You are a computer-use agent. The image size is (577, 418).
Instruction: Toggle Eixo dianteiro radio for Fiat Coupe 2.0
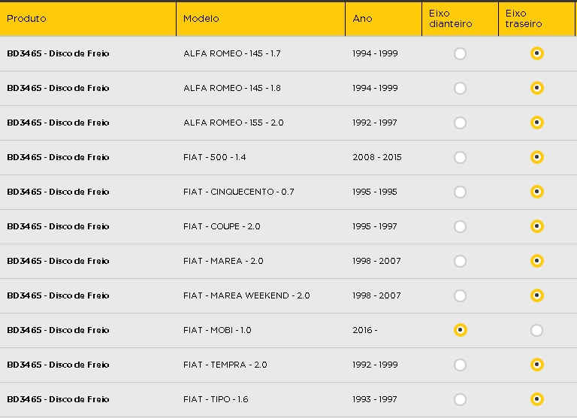[460, 227]
